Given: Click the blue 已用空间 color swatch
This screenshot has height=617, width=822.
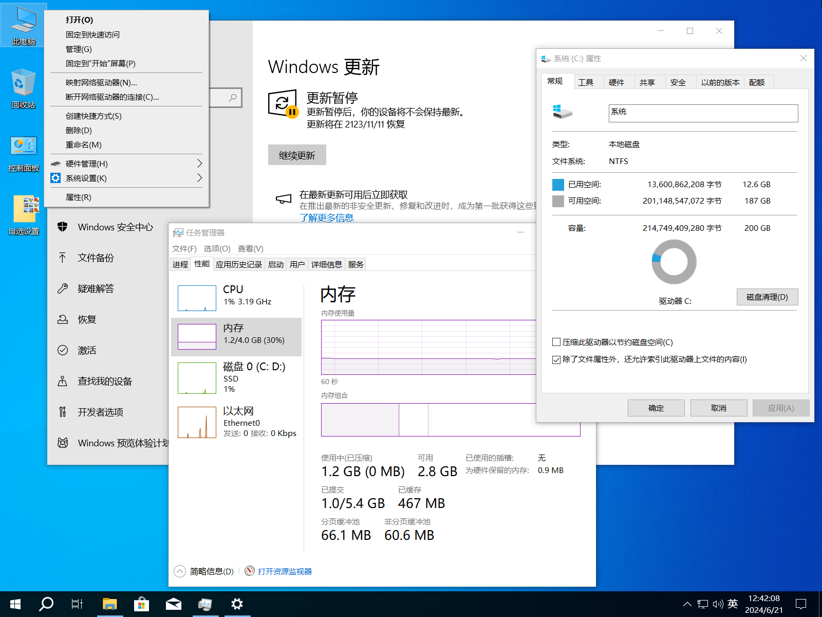Looking at the screenshot, I should pyautogui.click(x=558, y=185).
